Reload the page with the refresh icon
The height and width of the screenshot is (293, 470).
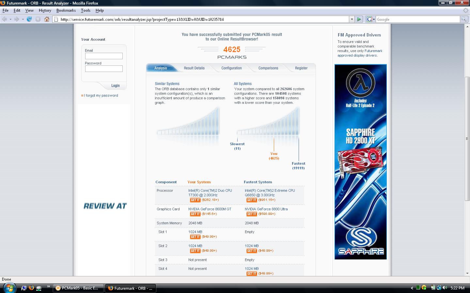coord(29,19)
